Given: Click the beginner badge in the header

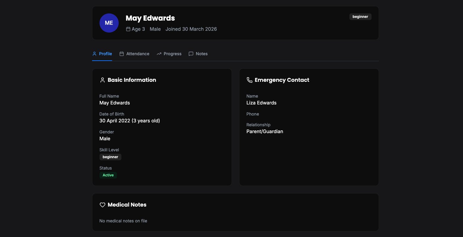Looking at the screenshot, I should click(x=360, y=17).
